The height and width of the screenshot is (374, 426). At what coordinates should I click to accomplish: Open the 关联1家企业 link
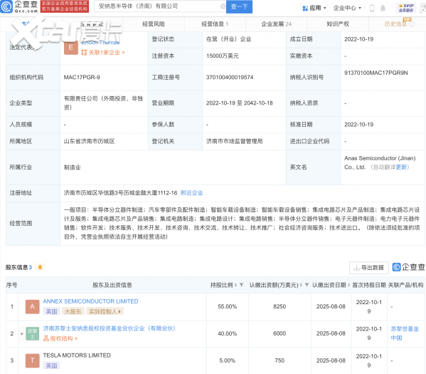click(103, 52)
